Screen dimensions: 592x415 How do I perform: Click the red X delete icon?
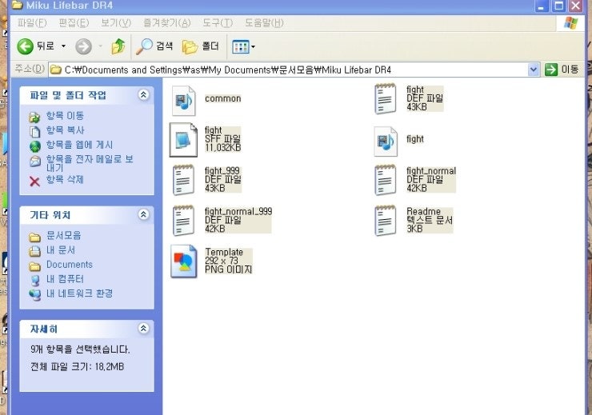click(34, 182)
